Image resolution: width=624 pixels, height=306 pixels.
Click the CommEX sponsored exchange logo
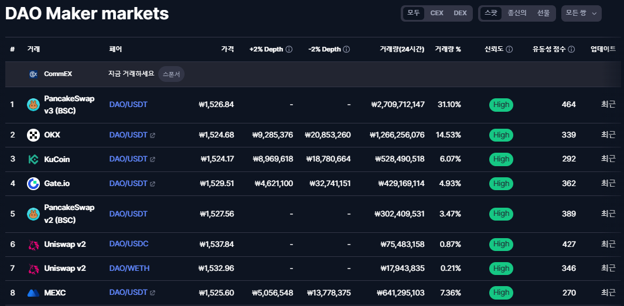pos(33,74)
